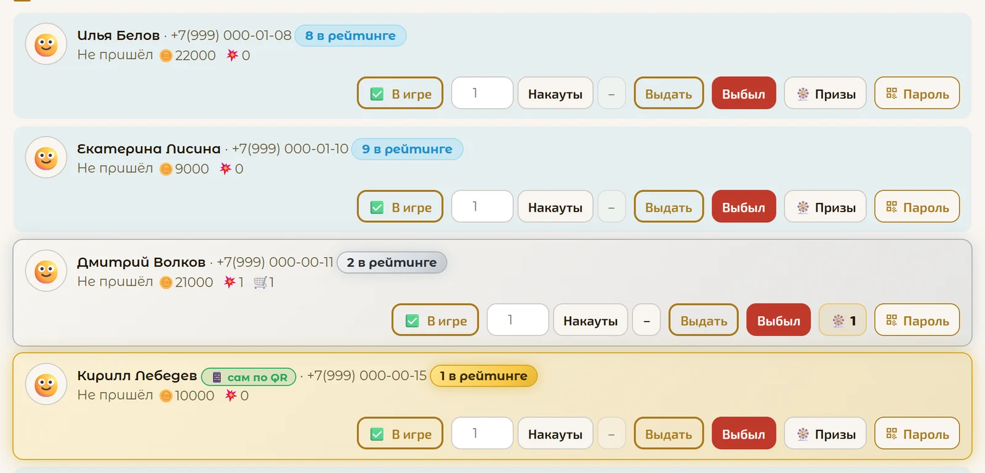The width and height of the screenshot is (985, 473).
Task: Show Пароль QR for Дмитрий Волков
Action: pos(917,320)
